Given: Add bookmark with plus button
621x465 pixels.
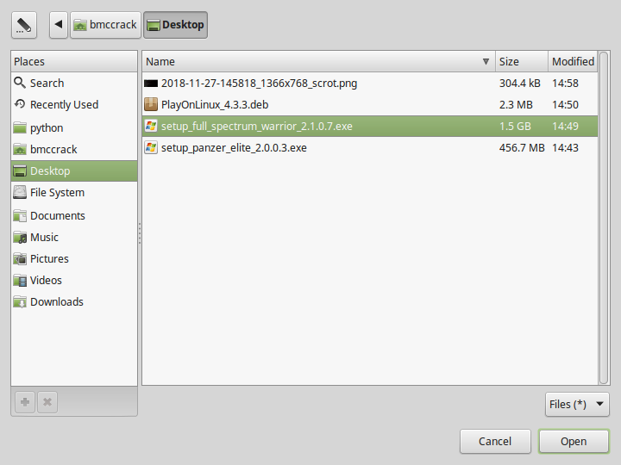Looking at the screenshot, I should [x=25, y=402].
